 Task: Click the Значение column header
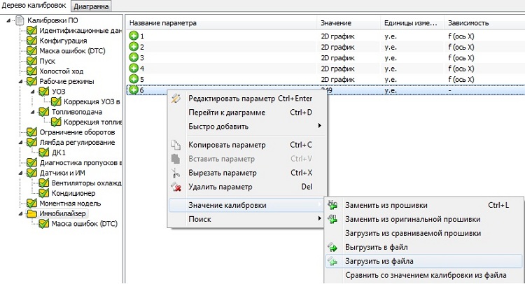click(336, 23)
